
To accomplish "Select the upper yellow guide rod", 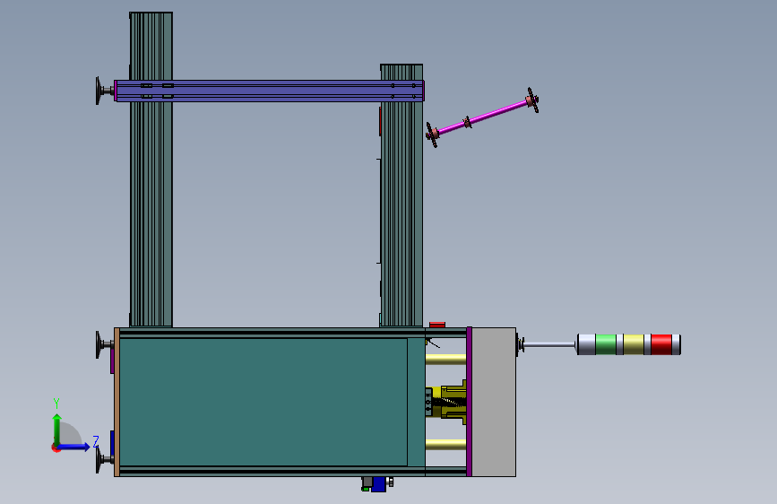I will 446,359.
